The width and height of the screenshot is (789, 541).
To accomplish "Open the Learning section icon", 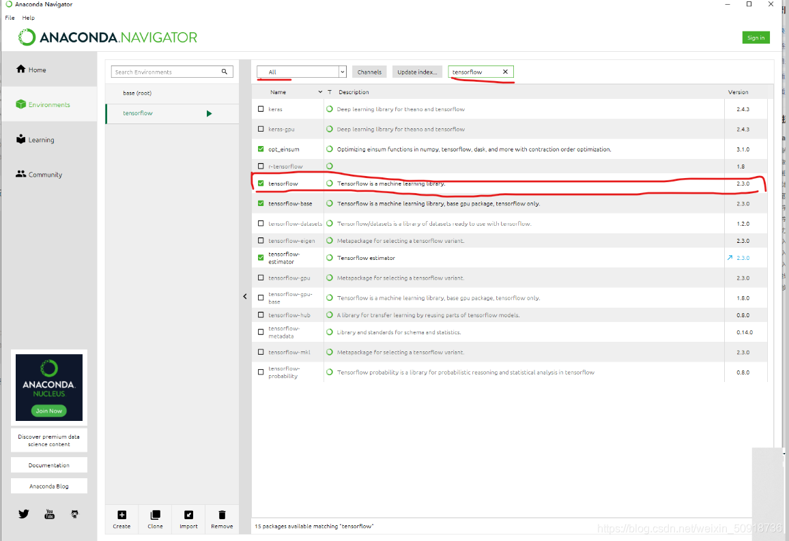I will 20,138.
